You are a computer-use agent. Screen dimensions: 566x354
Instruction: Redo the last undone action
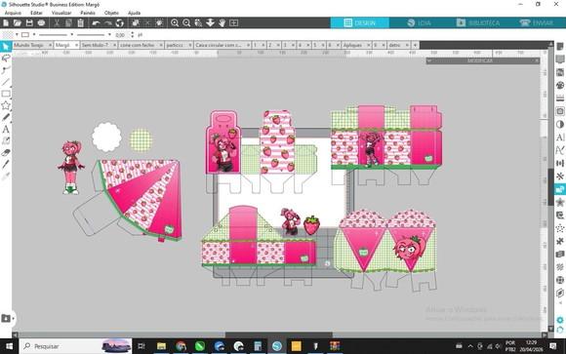(108, 22)
